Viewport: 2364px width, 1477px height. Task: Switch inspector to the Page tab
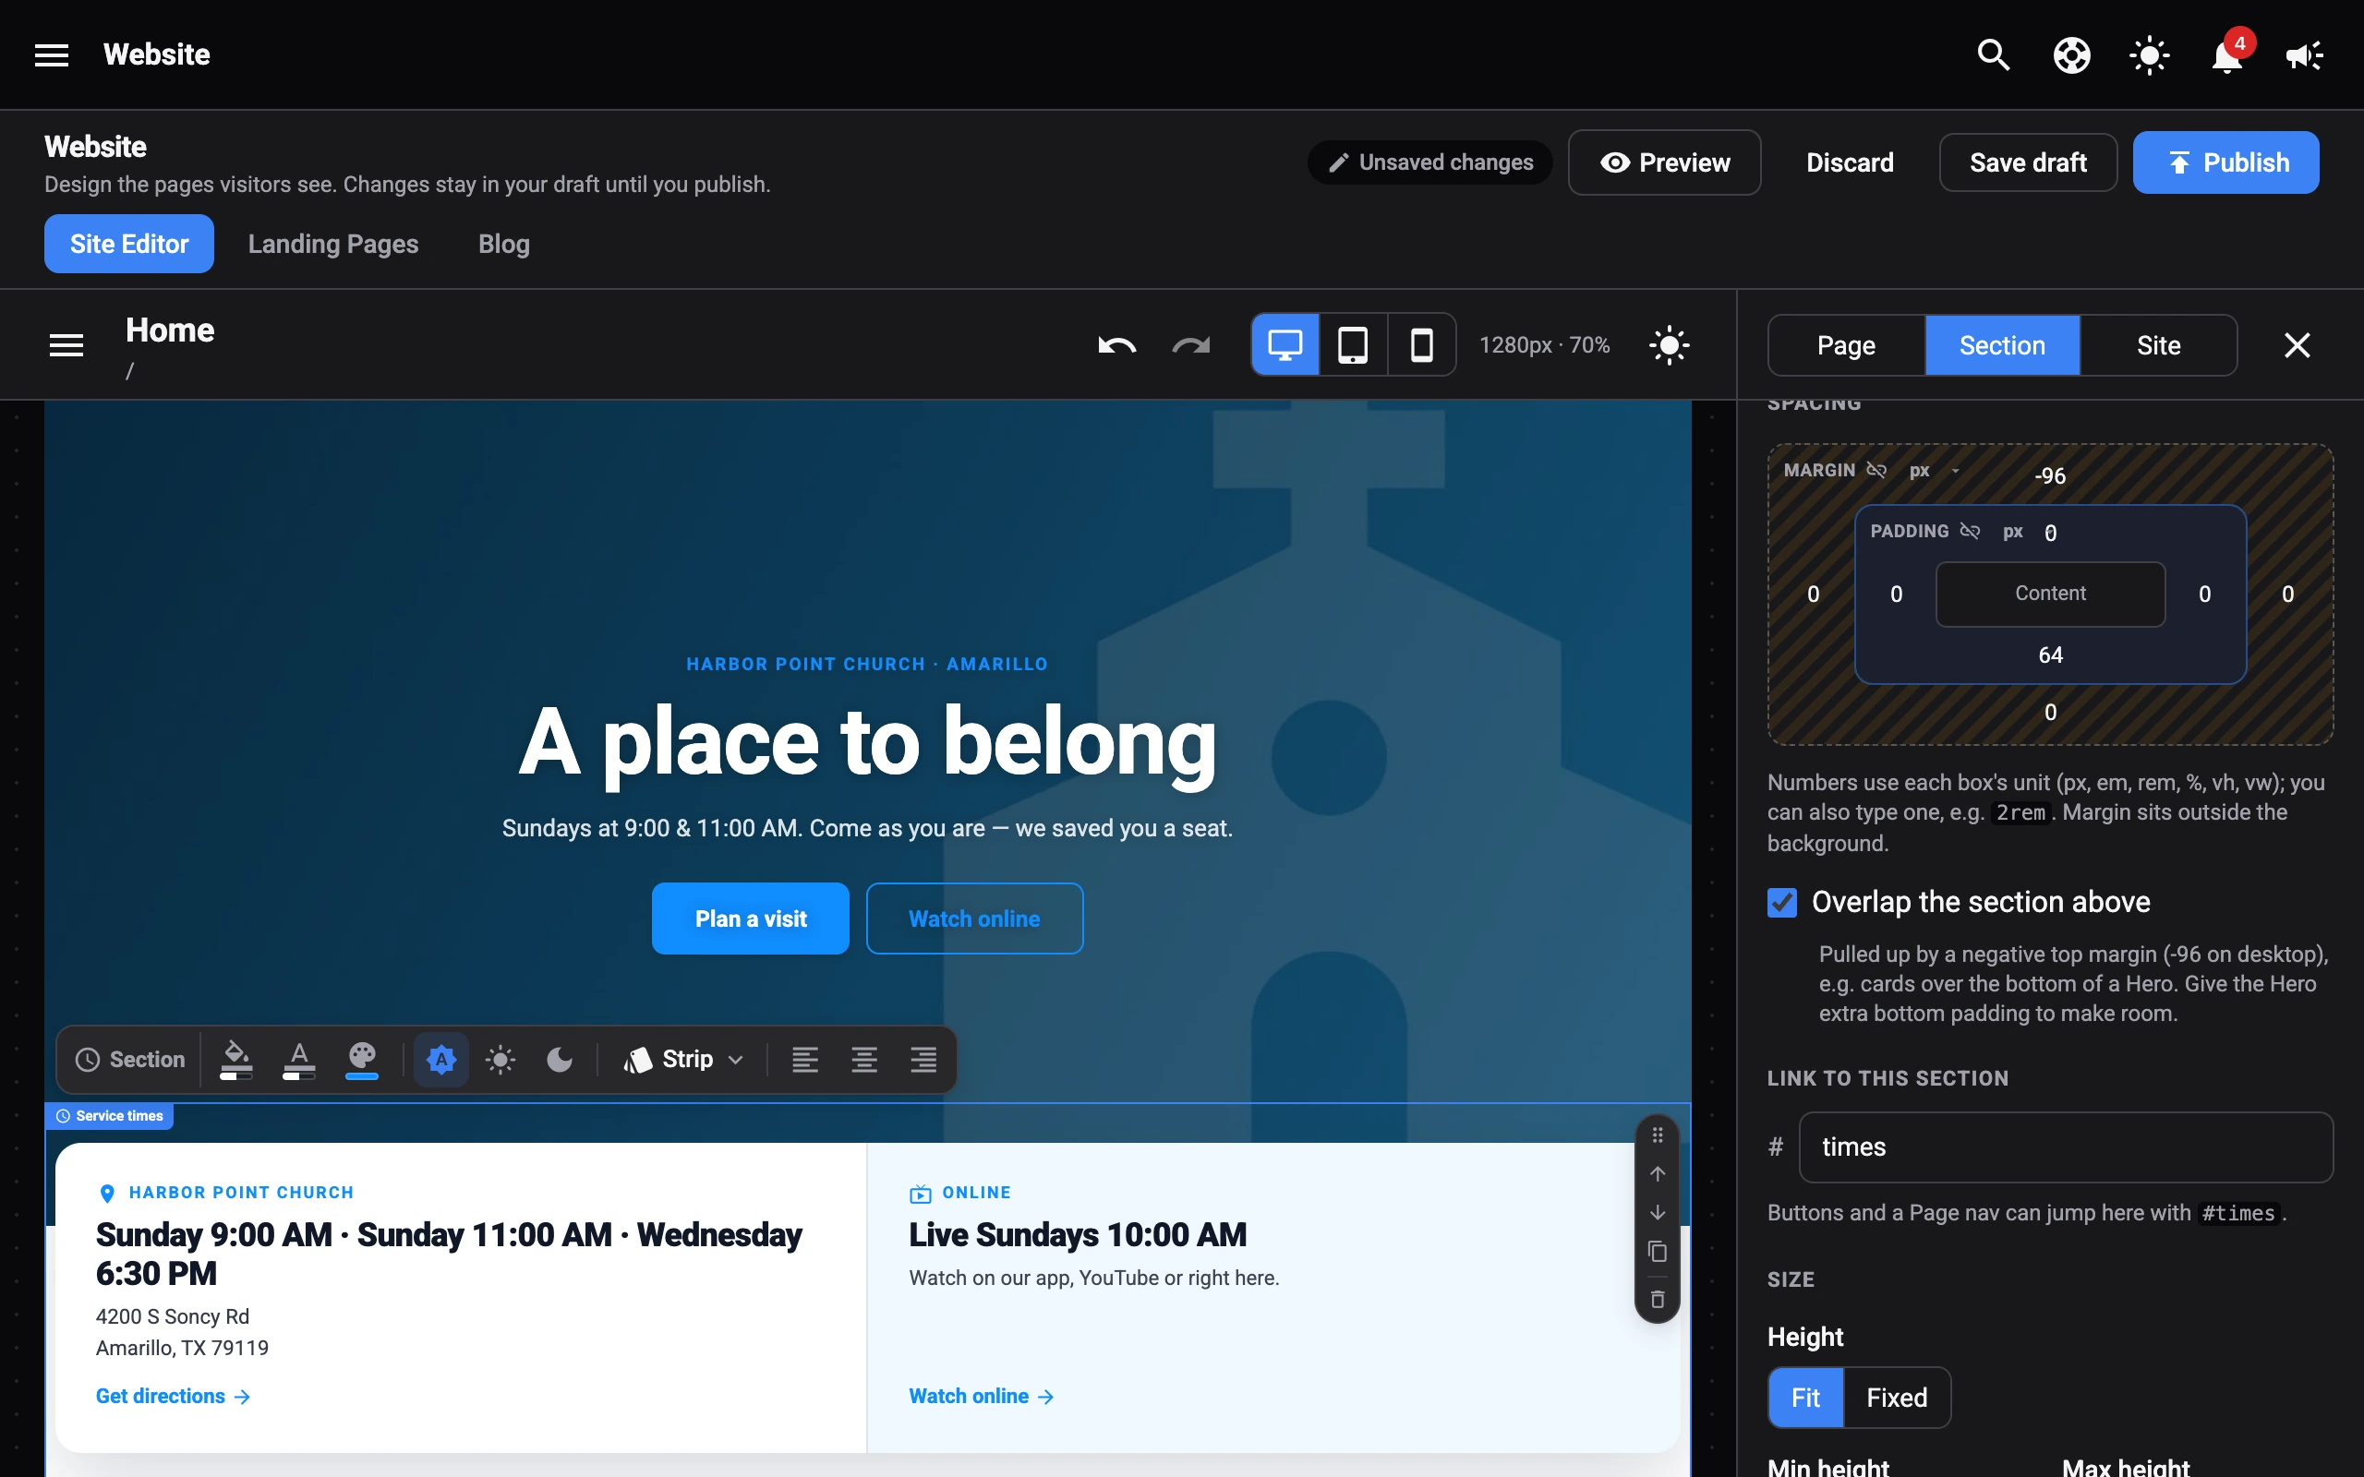[x=1846, y=346]
